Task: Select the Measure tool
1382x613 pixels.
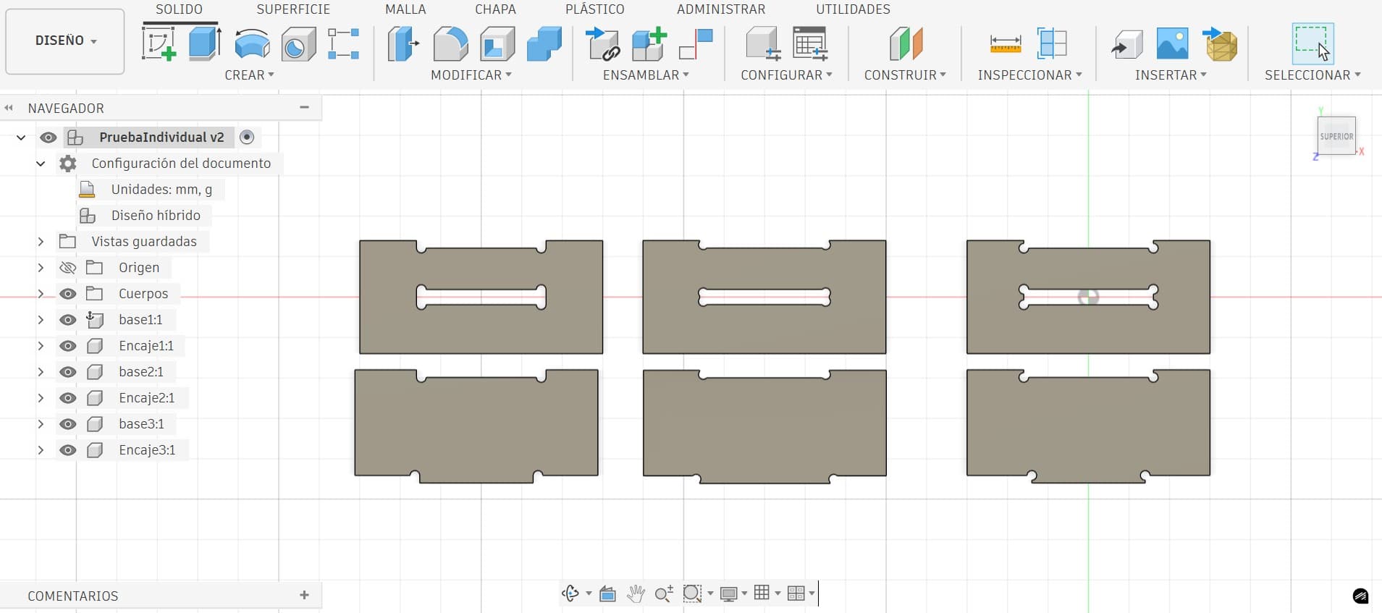Action: [1006, 43]
